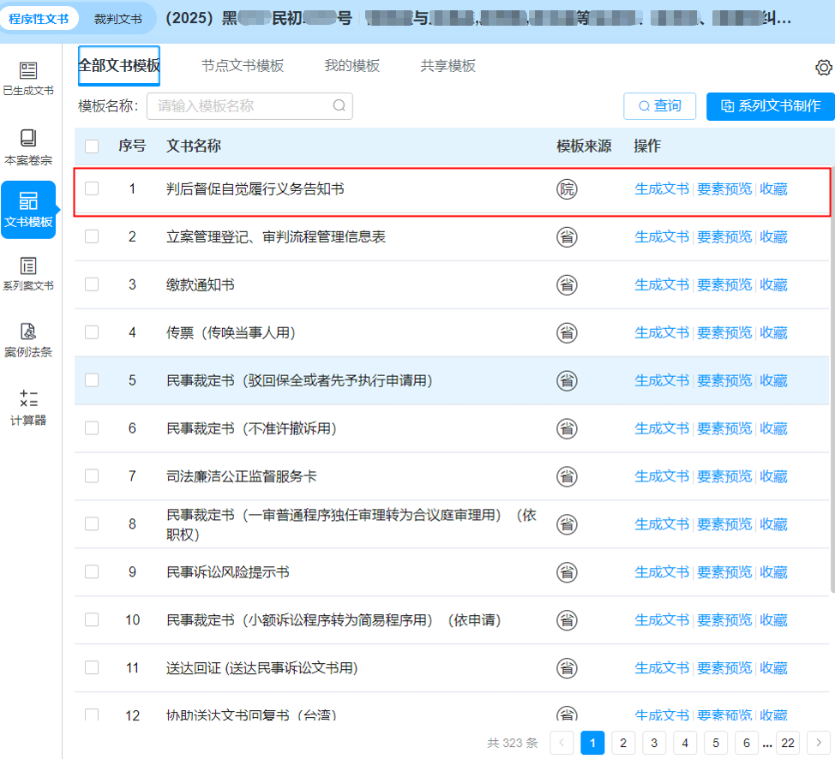Open 已生成文书 in the sidebar
Viewport: 835px width, 759px height.
[28, 79]
